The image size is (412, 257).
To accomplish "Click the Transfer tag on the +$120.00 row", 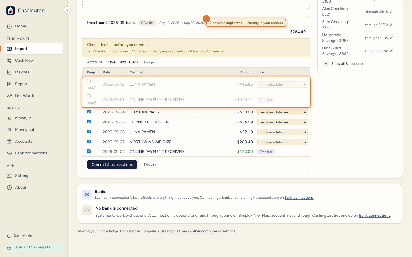I will 266,152.
